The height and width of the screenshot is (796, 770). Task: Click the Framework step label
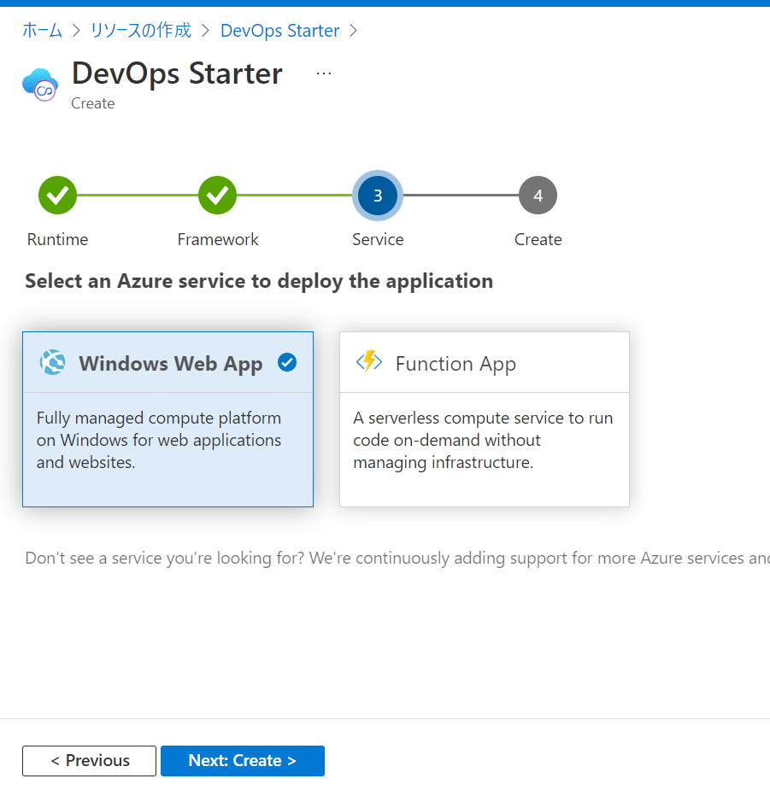tap(218, 239)
